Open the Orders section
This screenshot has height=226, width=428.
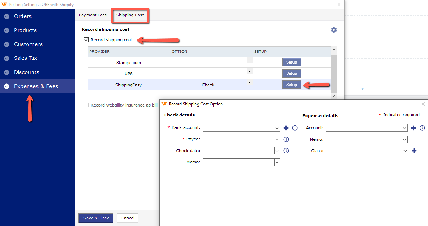click(x=37, y=16)
